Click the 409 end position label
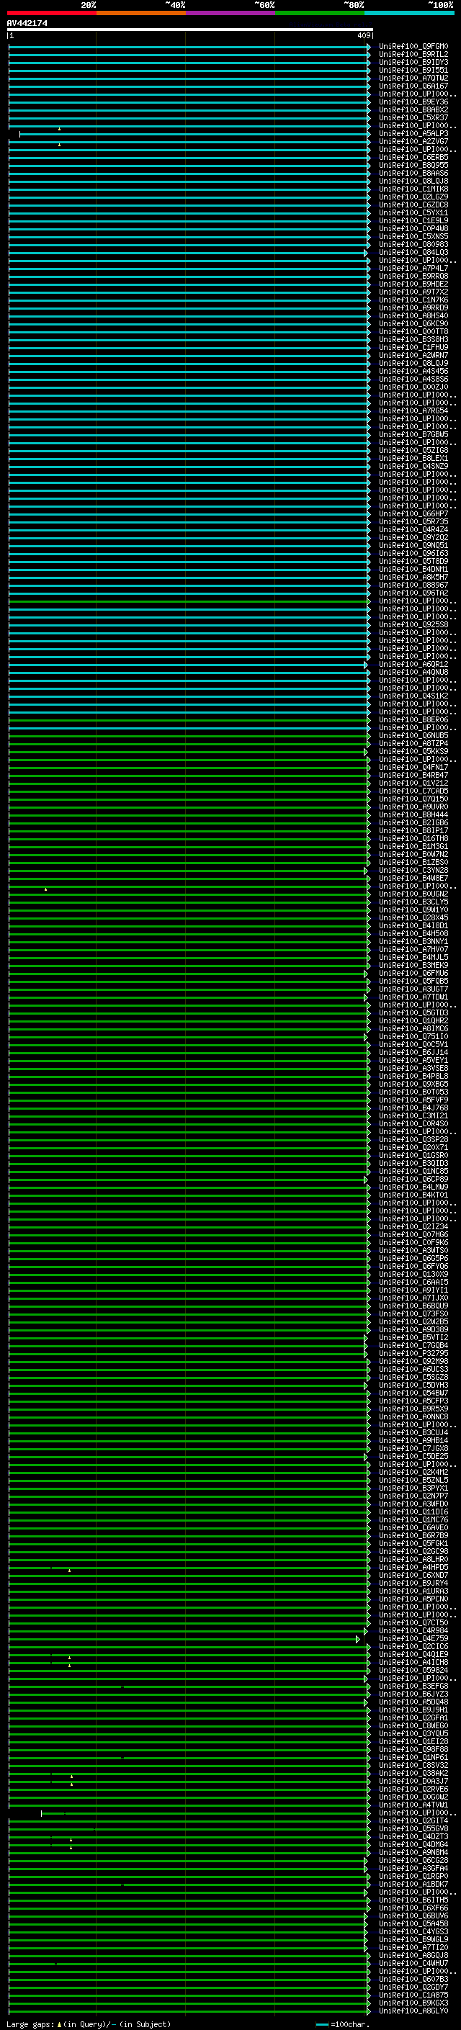Viewport: 461px width, 2030px height. coord(363,35)
